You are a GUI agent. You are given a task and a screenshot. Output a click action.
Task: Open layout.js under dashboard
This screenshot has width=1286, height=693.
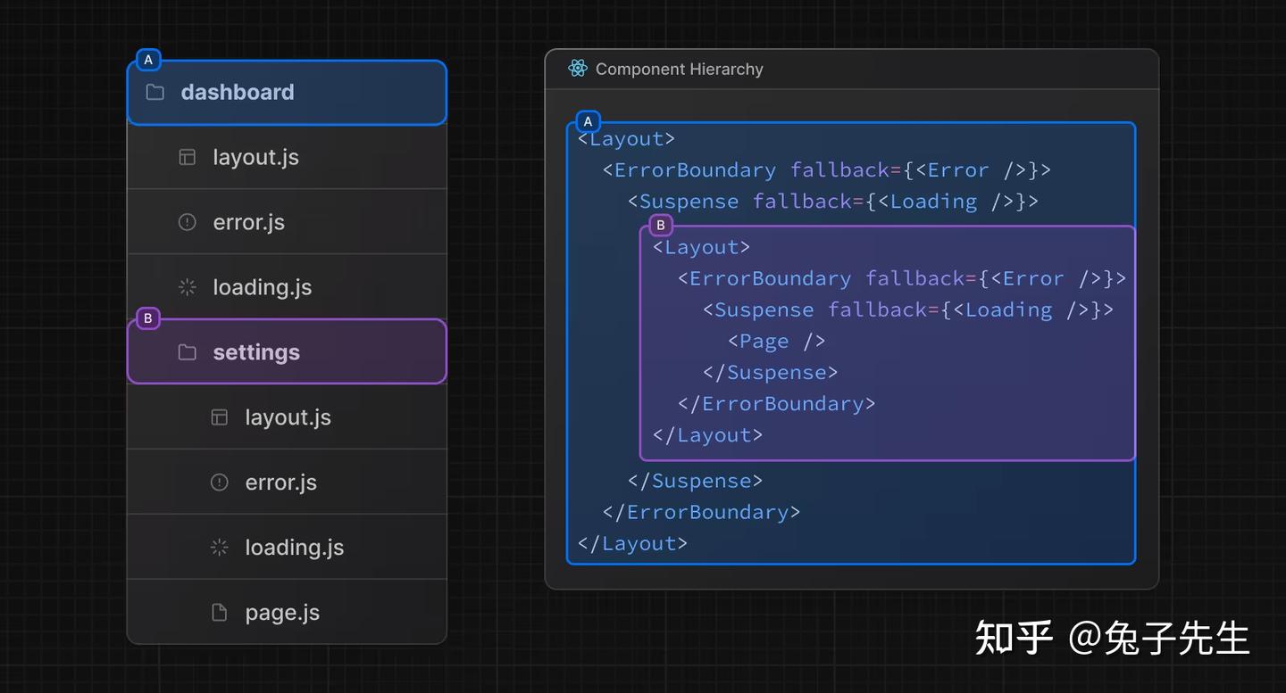click(x=287, y=157)
